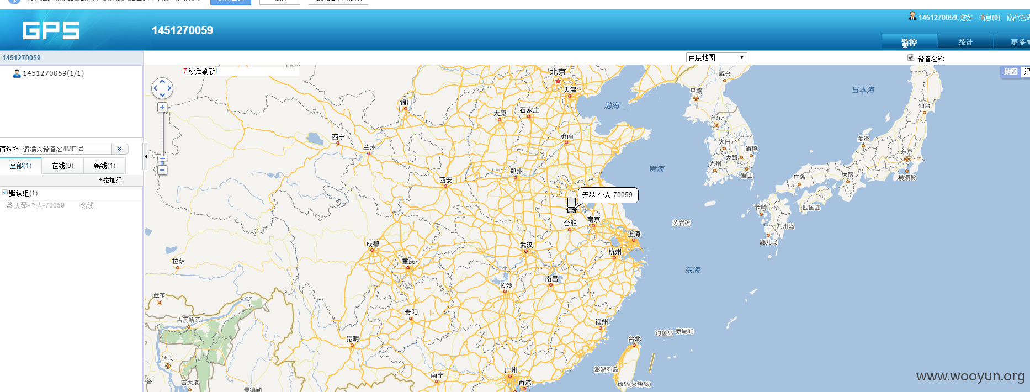Switch to the 全部(1) tab
Viewport: 1030px width, 392px height.
click(x=20, y=166)
